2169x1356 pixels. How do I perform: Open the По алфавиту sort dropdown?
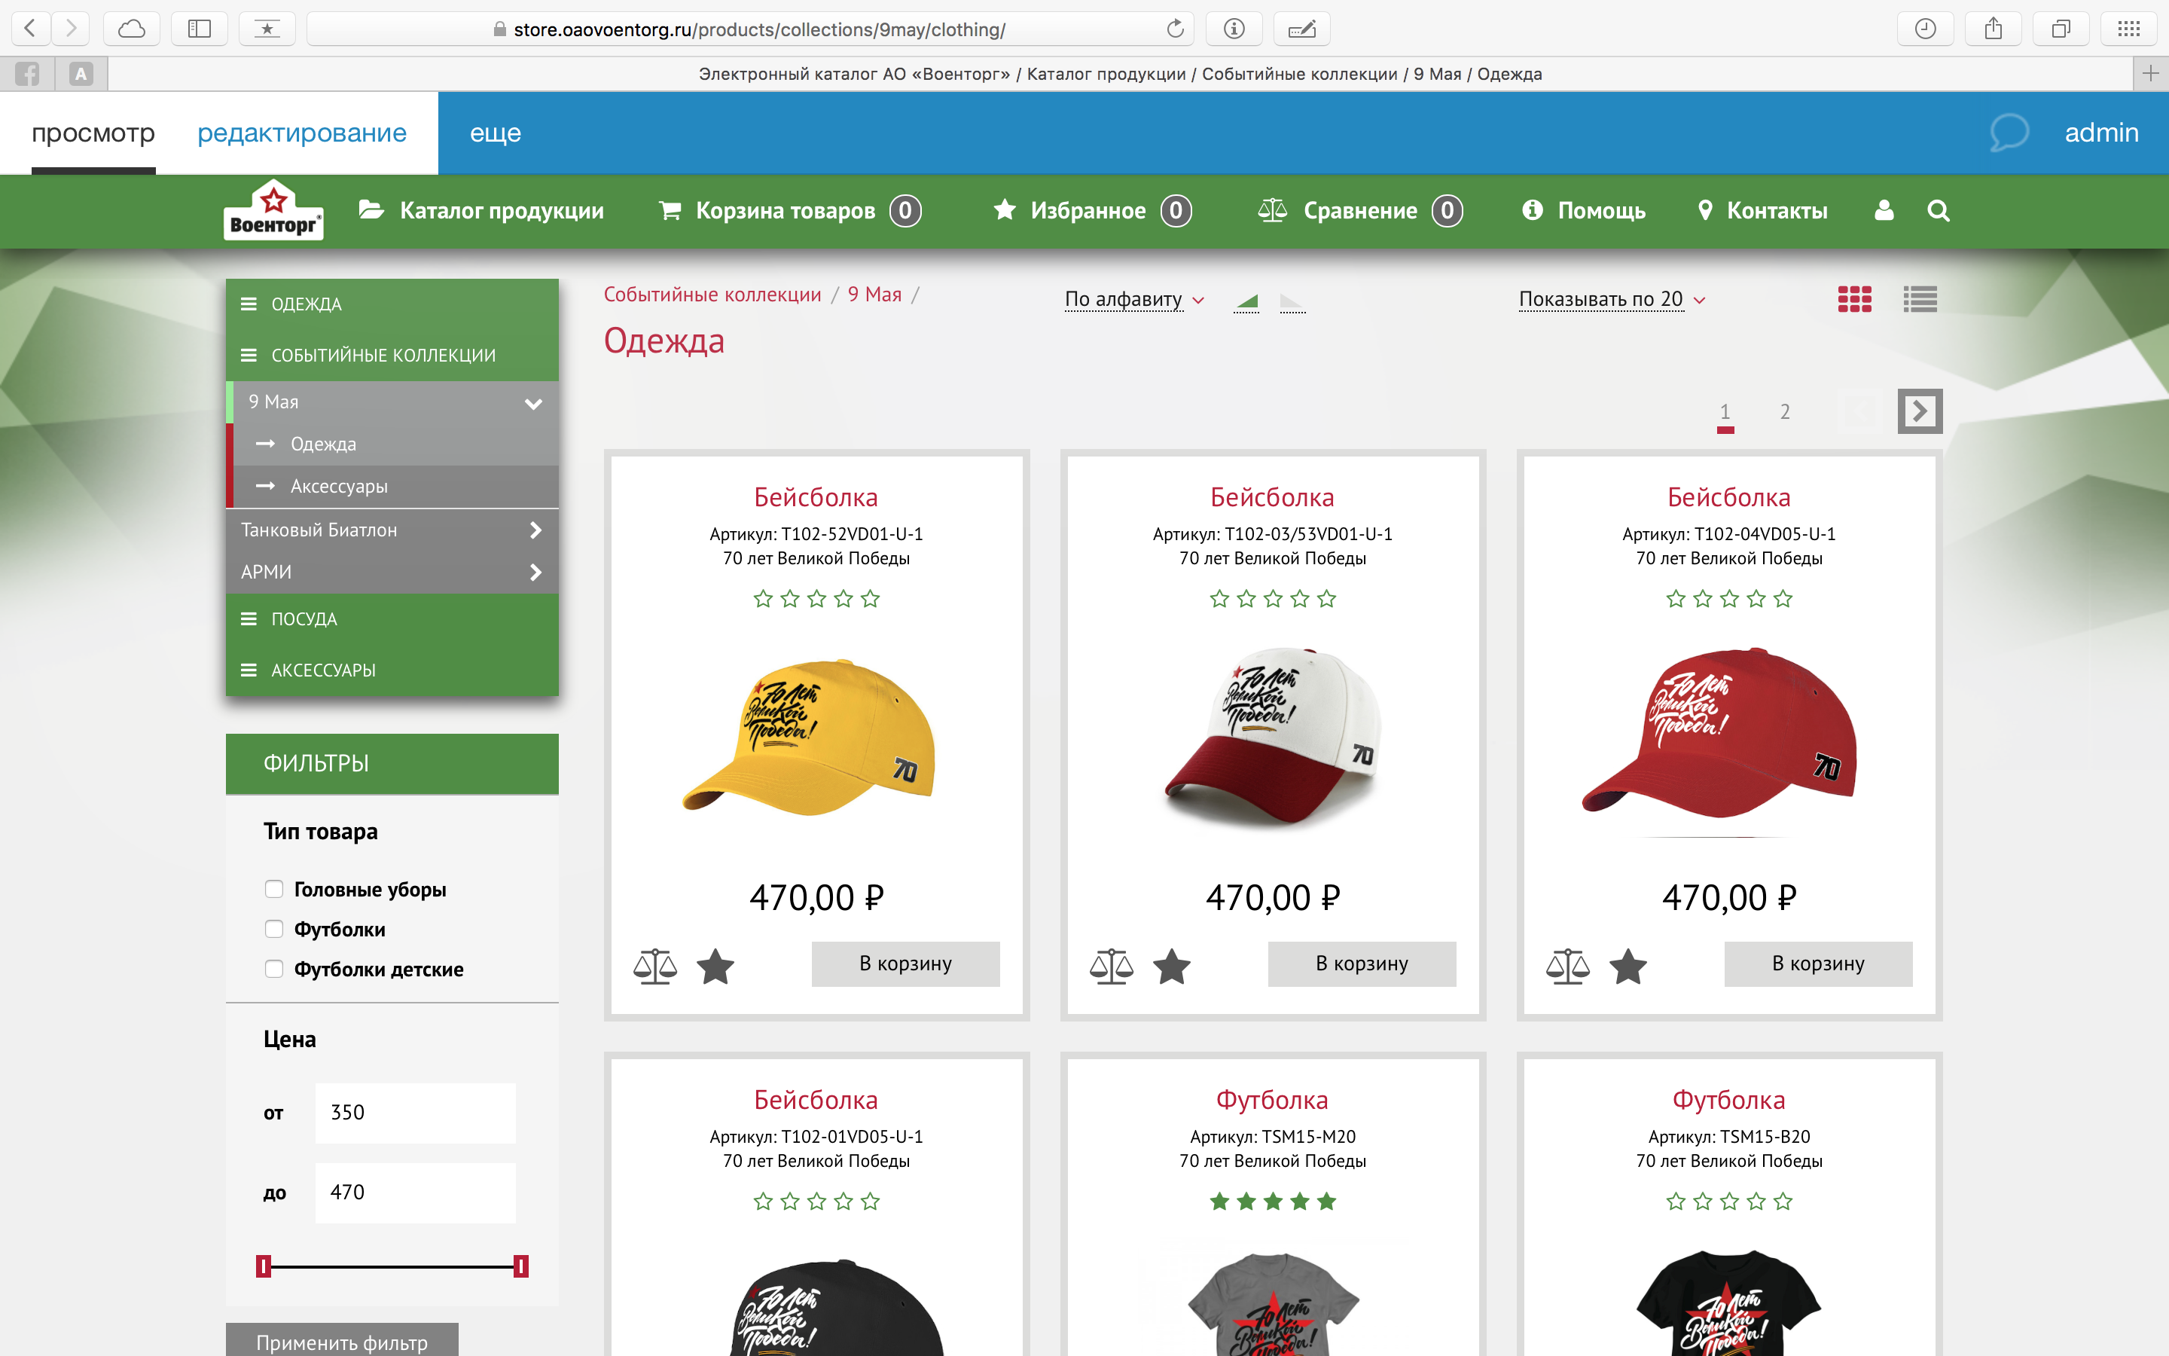1133,300
